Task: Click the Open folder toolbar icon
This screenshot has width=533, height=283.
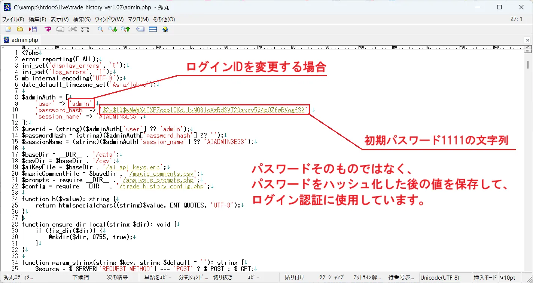Action: [x=20, y=29]
